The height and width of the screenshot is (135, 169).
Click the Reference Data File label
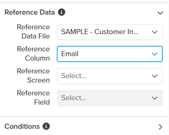click(33, 32)
